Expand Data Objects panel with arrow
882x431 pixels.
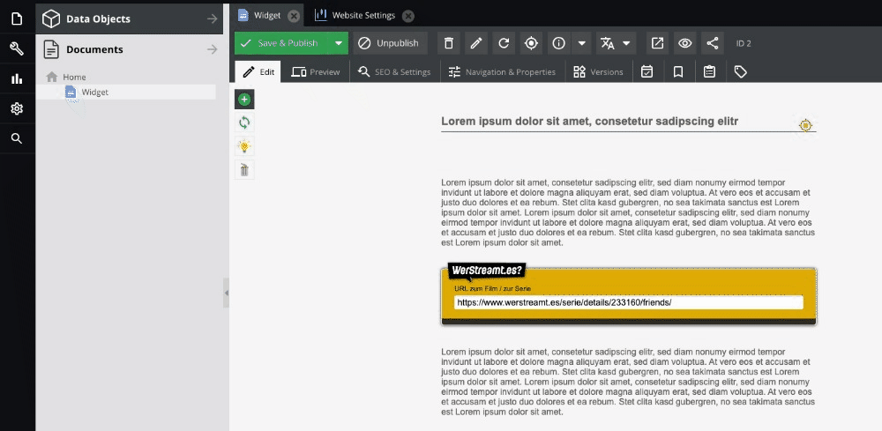[x=212, y=19]
